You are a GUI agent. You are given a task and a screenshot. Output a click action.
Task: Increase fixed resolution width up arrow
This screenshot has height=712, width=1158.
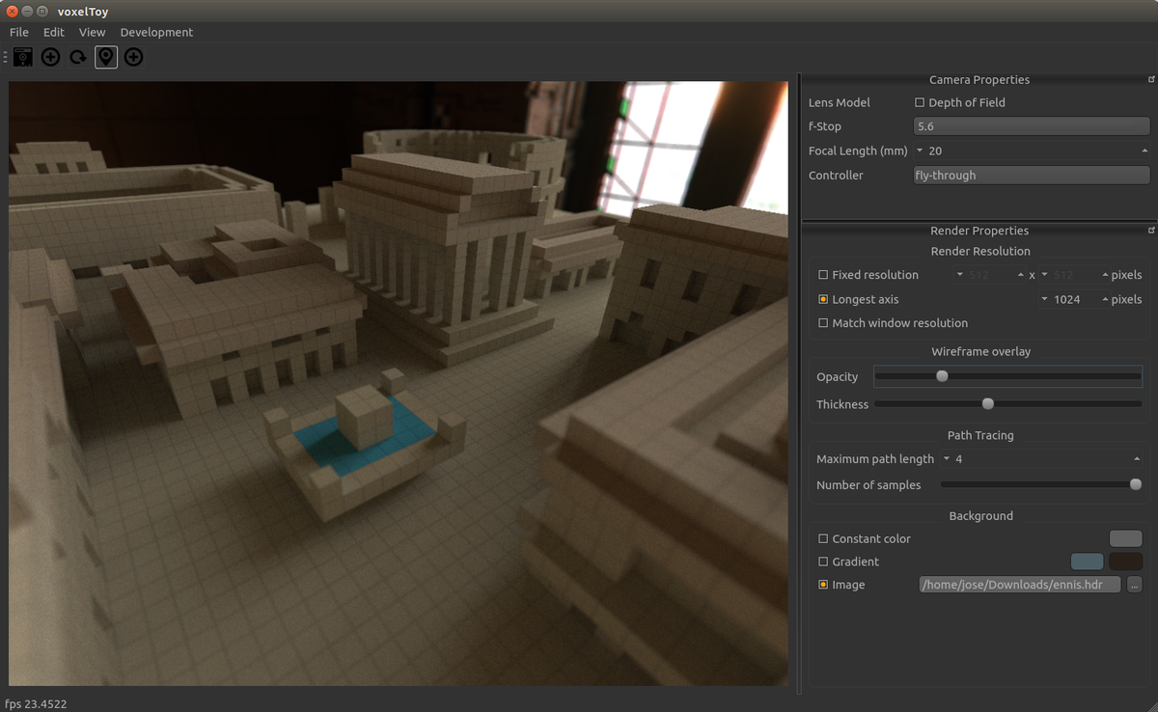pos(1020,275)
